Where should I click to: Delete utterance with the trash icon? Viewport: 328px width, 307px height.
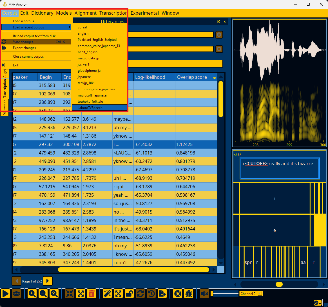tap(92, 293)
